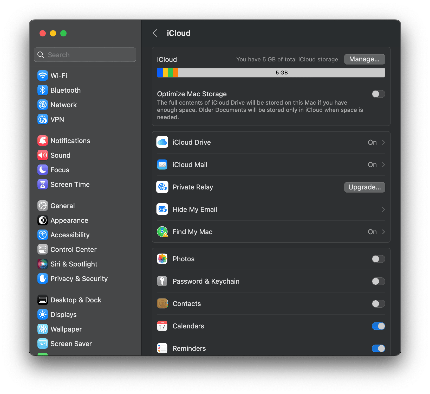430x394 pixels.
Task: Turn off the Reminders toggle
Action: tap(378, 348)
